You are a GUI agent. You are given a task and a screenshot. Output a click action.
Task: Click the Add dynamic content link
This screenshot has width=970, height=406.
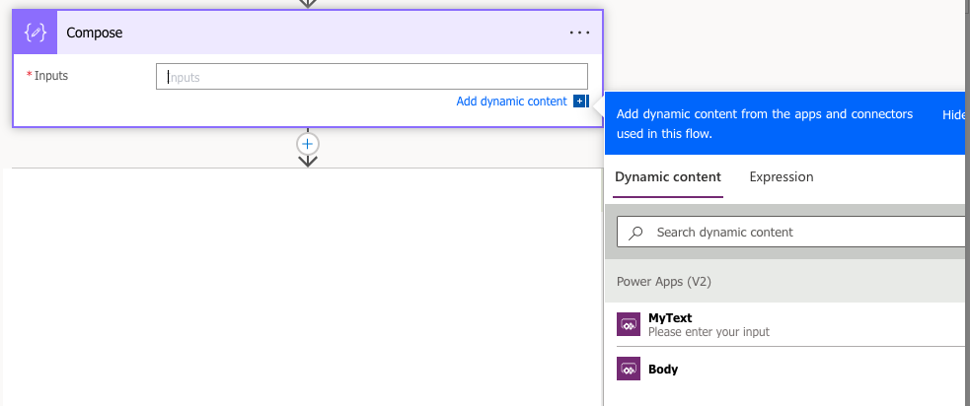[x=511, y=101]
